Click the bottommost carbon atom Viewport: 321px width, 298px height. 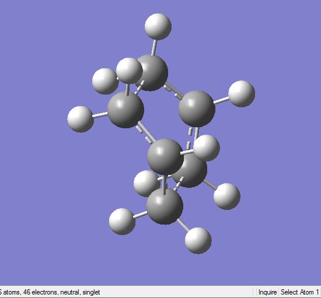(x=165, y=206)
